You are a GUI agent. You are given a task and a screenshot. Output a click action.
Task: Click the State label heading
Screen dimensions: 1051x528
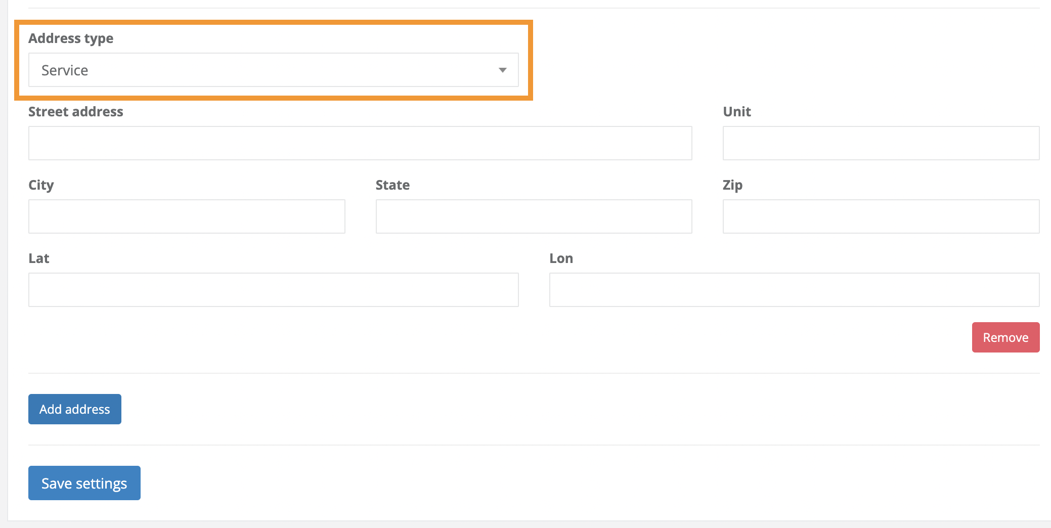(393, 185)
